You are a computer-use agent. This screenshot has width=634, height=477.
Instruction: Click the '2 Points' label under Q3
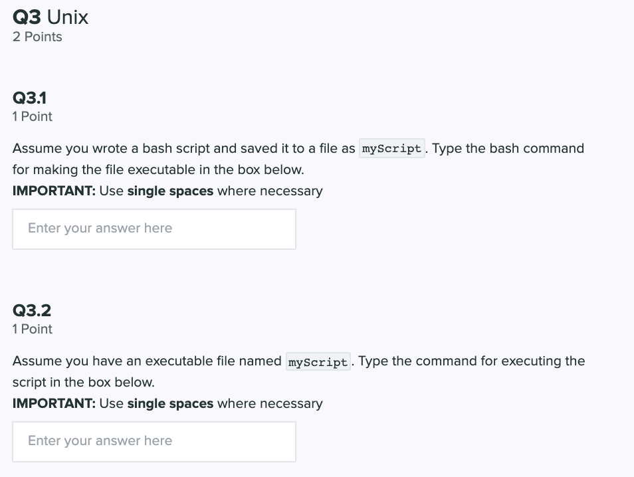(x=37, y=37)
